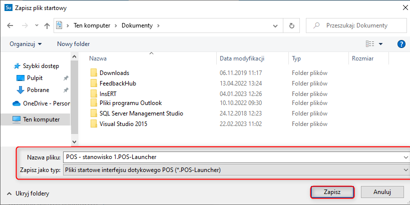Open view options dropdown arrow
Viewport: 410px width, 205px height.
tap(380, 44)
